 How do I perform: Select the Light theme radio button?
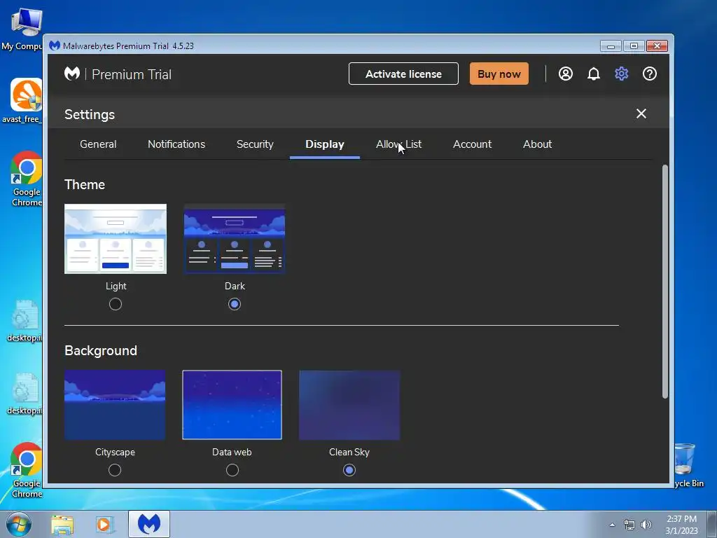pos(116,304)
